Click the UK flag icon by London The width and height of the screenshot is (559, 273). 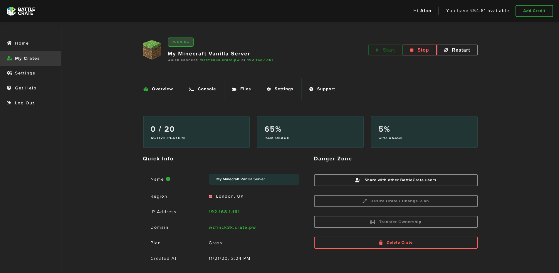[x=211, y=196]
